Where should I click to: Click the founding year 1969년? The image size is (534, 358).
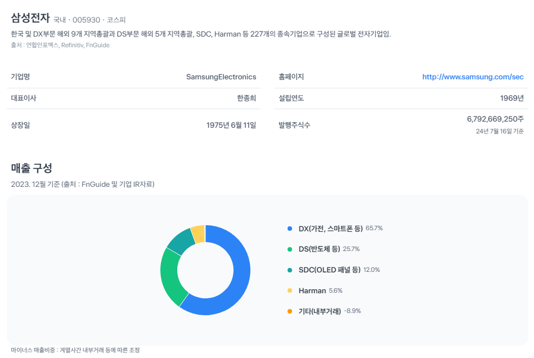(512, 99)
